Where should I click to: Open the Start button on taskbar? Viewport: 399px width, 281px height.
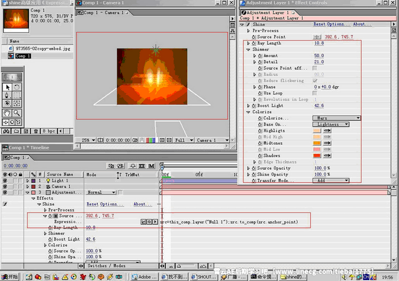click(10, 277)
